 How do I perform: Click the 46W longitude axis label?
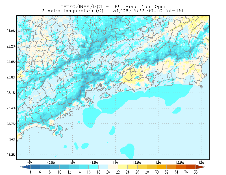pyautogui.click(x=30, y=163)
